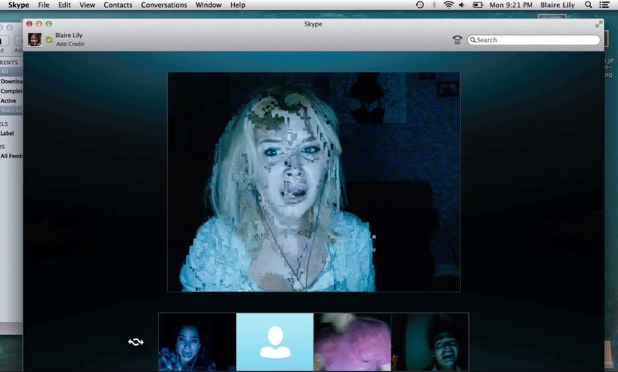The width and height of the screenshot is (618, 372).
Task: Select Active in background window sidebar
Action: [8, 101]
